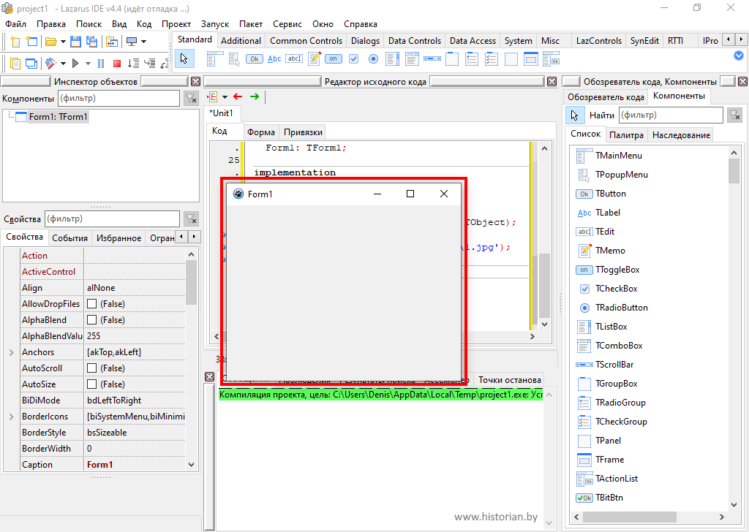
Task: Enable the AutoScroll property checkbox
Action: click(92, 368)
